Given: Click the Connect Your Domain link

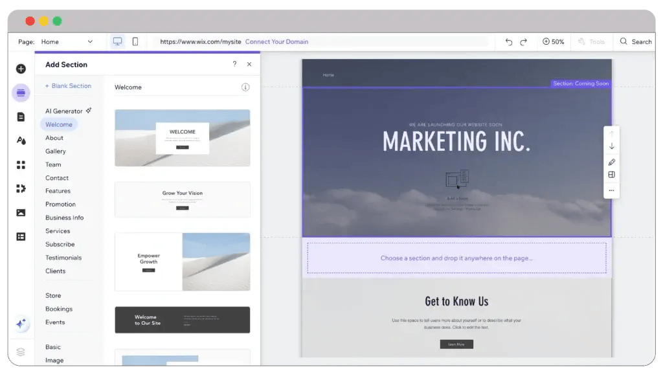Looking at the screenshot, I should 276,41.
